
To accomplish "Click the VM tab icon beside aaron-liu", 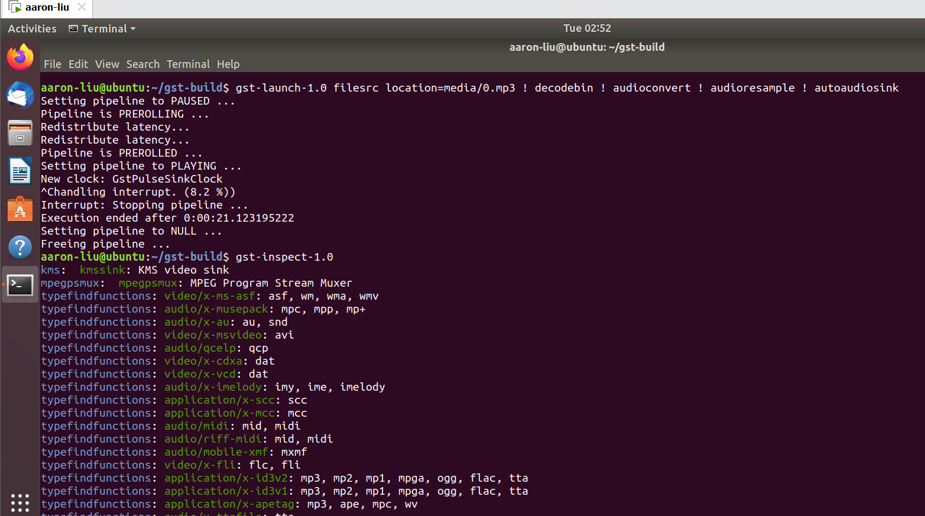I will click(x=15, y=8).
